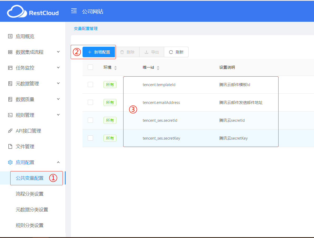
Task: Sort table by 唯一id column arrows
Action: (158, 68)
